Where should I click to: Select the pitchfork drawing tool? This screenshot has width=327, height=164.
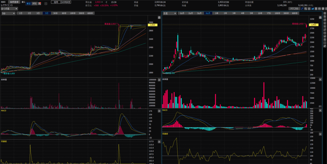coord(325,39)
